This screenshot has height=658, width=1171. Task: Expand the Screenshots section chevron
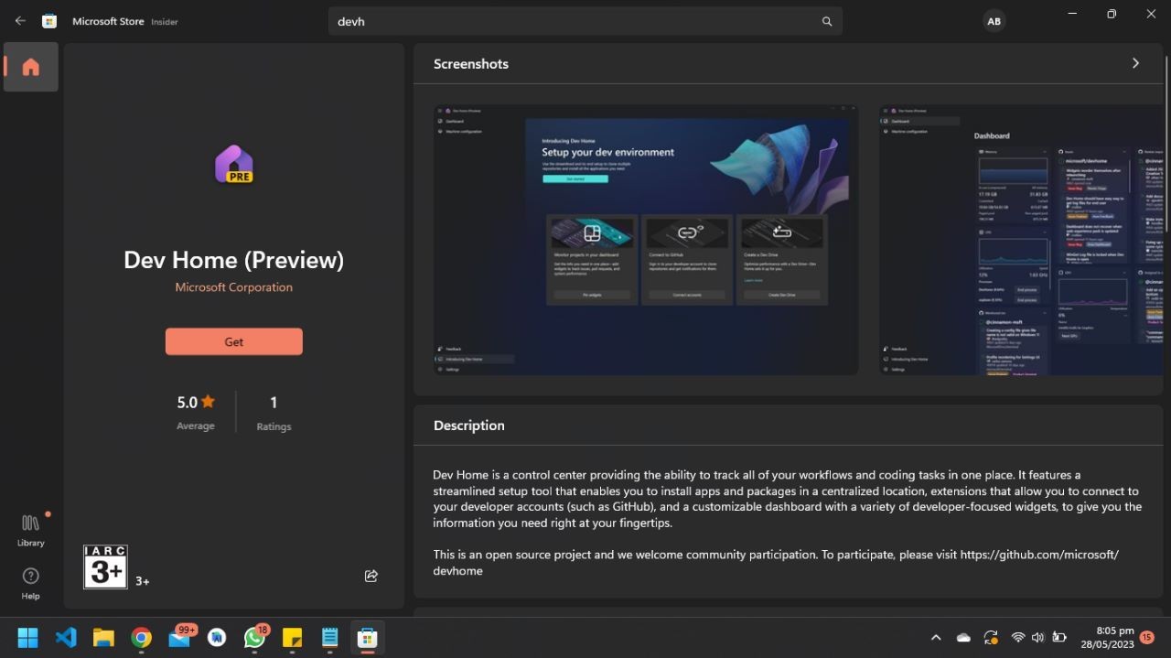click(1135, 63)
